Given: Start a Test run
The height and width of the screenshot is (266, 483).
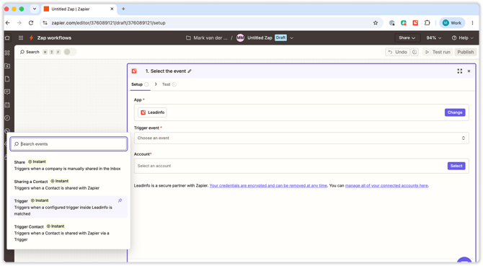Looking at the screenshot, I should (438, 52).
